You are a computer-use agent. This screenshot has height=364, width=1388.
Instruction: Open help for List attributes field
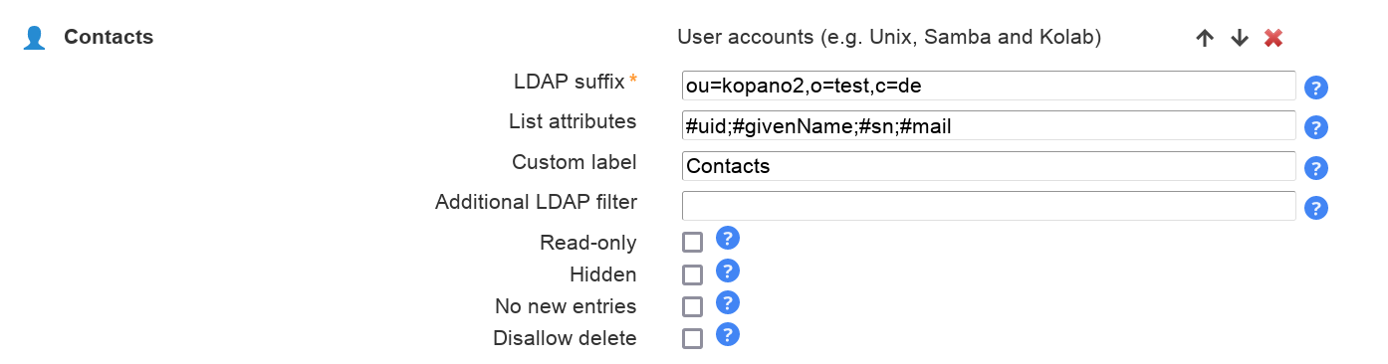[1316, 127]
